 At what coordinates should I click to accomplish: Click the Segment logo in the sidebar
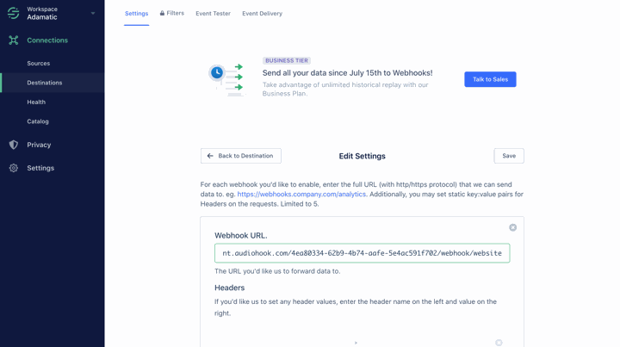tap(13, 13)
